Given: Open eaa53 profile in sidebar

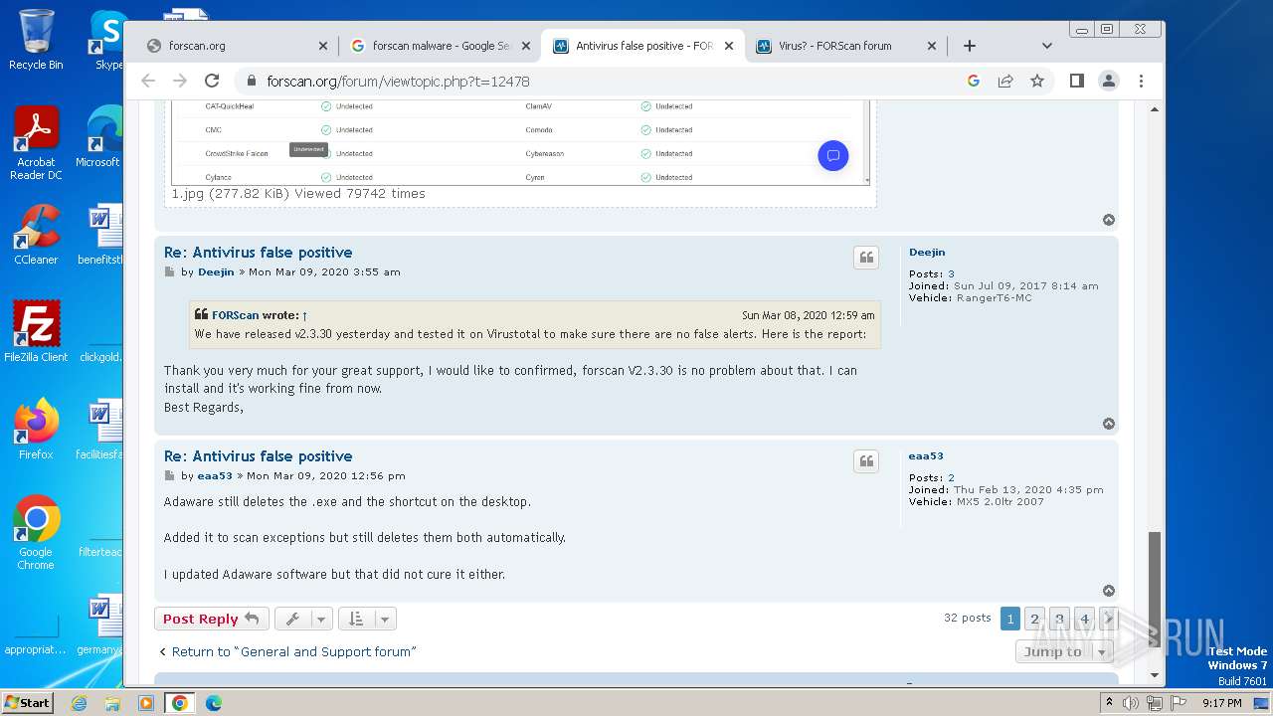Looking at the screenshot, I should (926, 456).
